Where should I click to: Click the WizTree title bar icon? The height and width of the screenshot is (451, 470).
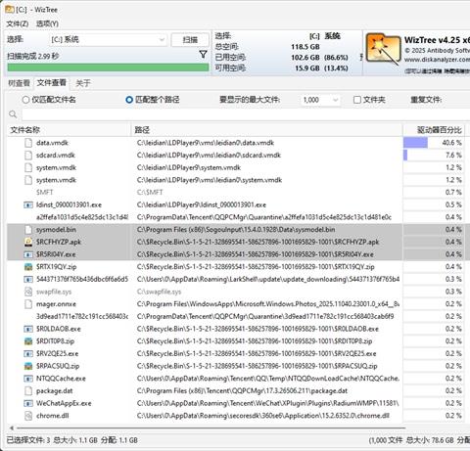pos(9,10)
